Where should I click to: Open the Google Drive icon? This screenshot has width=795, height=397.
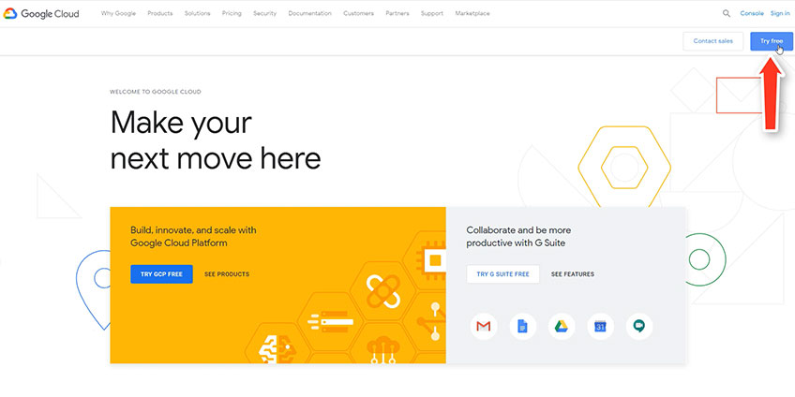(x=562, y=327)
